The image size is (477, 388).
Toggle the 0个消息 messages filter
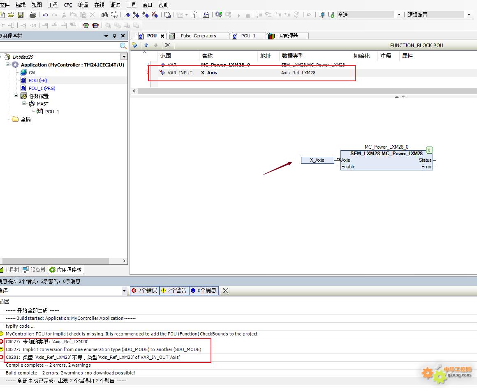coord(204,291)
